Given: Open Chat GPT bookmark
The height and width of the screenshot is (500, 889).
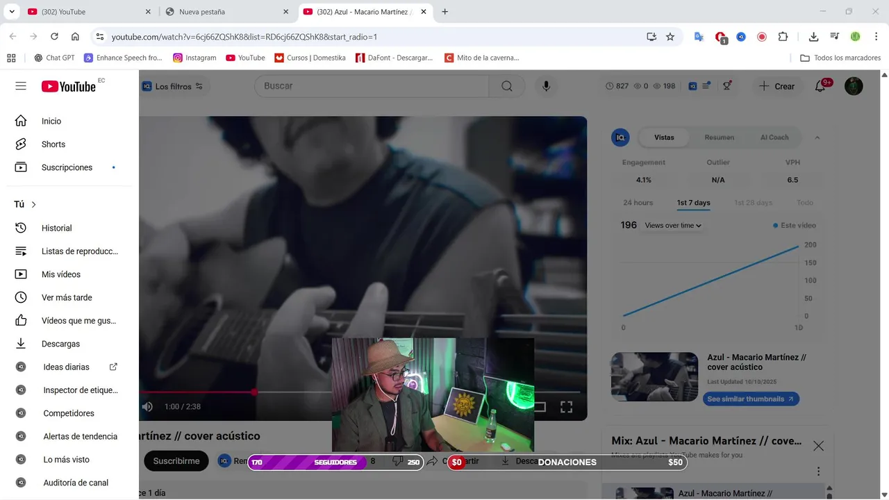Looking at the screenshot, I should pos(54,58).
